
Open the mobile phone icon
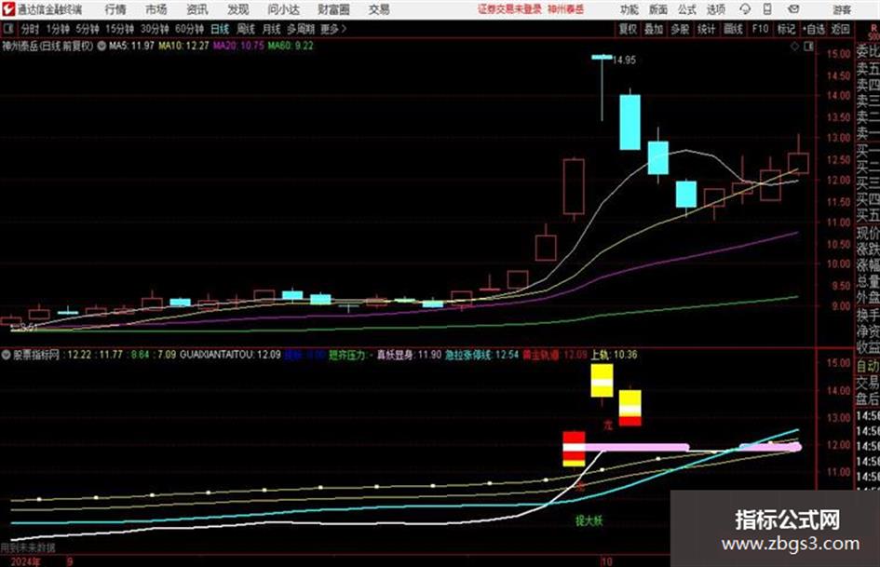[x=767, y=9]
